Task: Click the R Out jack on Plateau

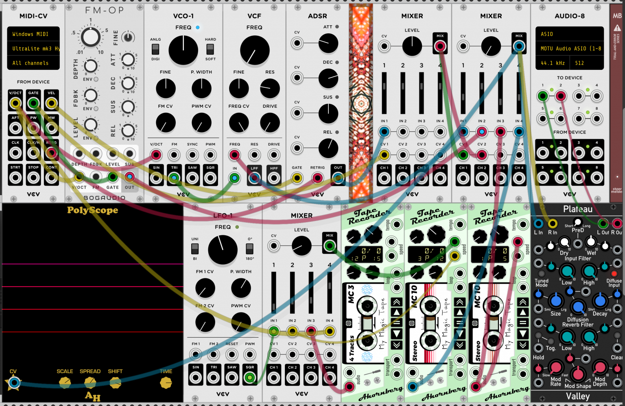Action: [617, 224]
